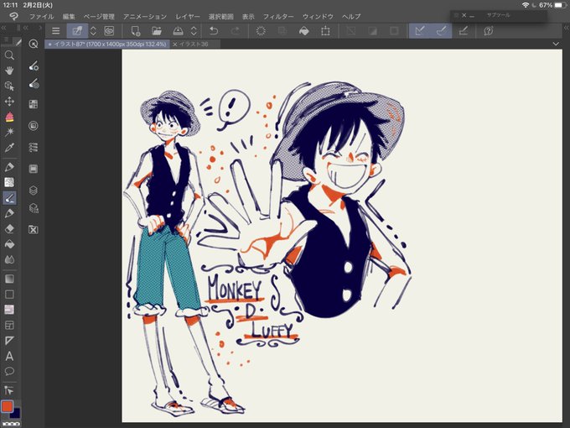Viewport: 570px width, 428px height.
Task: Collapse the right palette dock arrows
Action: 567,28
